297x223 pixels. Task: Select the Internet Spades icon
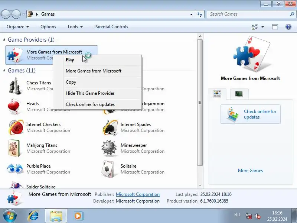[110, 127]
